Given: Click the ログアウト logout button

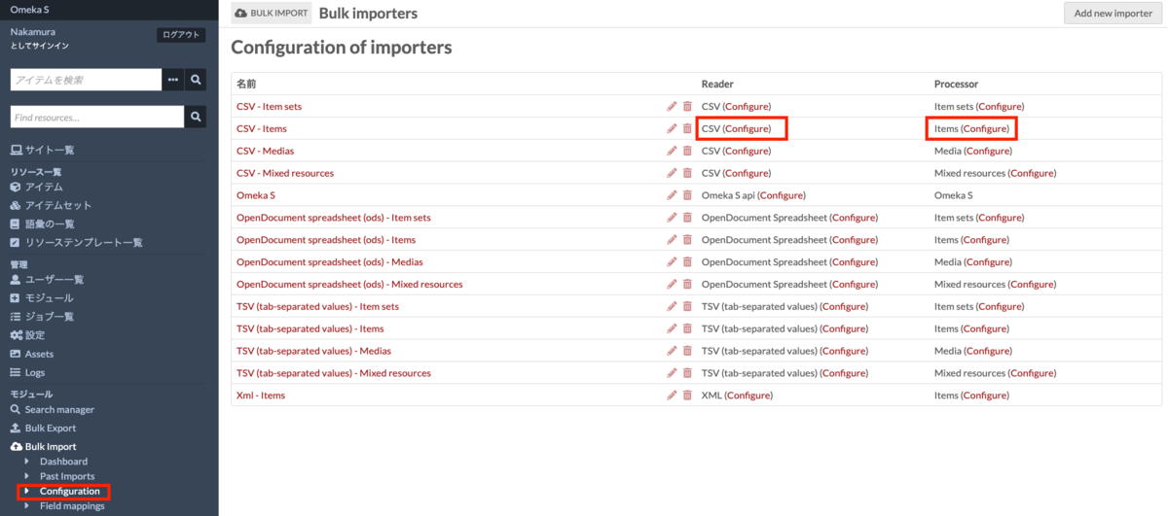Looking at the screenshot, I should click(x=181, y=35).
